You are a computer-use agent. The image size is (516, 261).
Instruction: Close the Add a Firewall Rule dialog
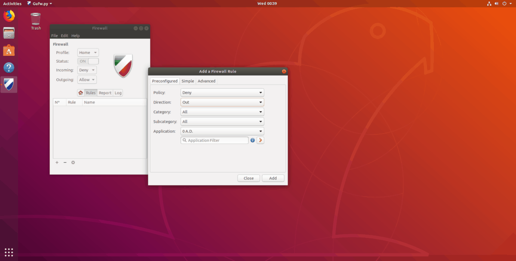point(249,178)
